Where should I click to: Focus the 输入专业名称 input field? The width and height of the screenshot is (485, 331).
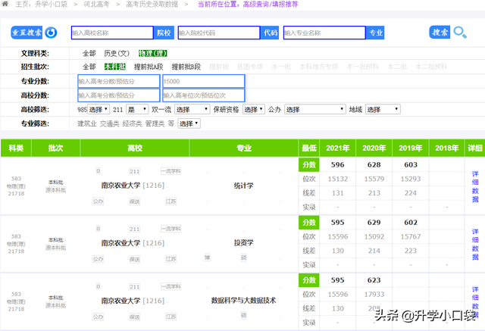[324, 33]
